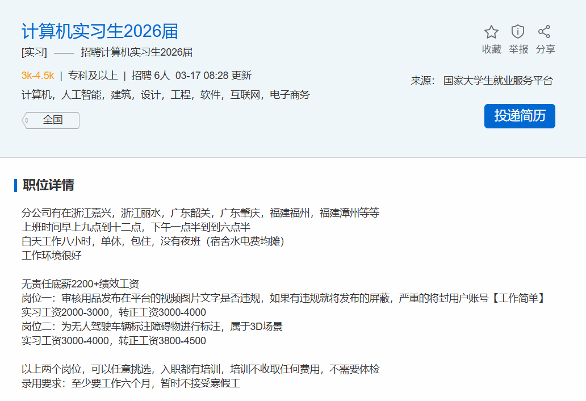Viewport: 586px width, 401px height.
Task: Click the 专科及以上 education requirement
Action: [x=93, y=76]
